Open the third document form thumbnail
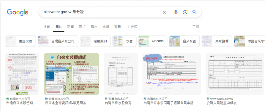Viewport: 265px width, 111px height. tap(121, 74)
